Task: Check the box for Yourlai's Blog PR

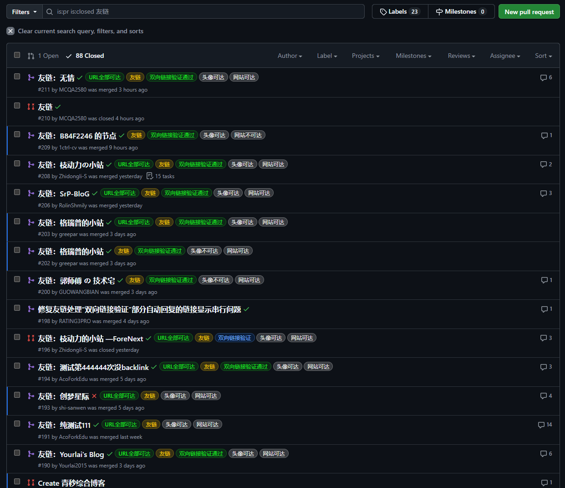Action: click(x=17, y=453)
